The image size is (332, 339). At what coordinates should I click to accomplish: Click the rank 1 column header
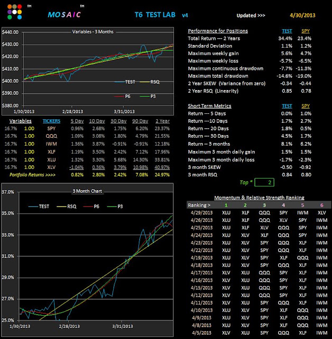tap(226, 205)
